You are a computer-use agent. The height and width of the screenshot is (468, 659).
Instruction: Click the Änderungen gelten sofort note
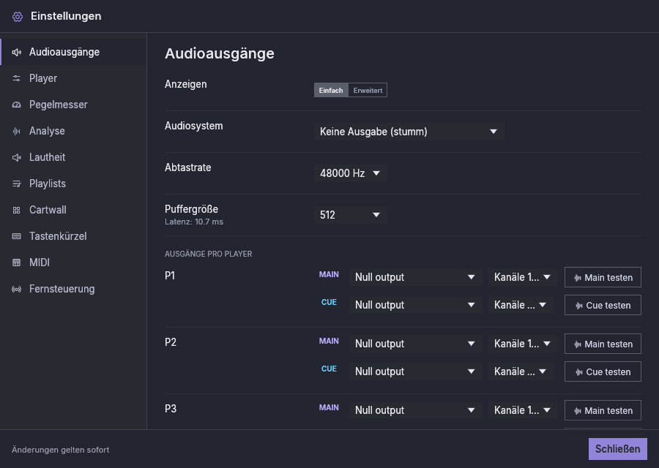pos(61,450)
